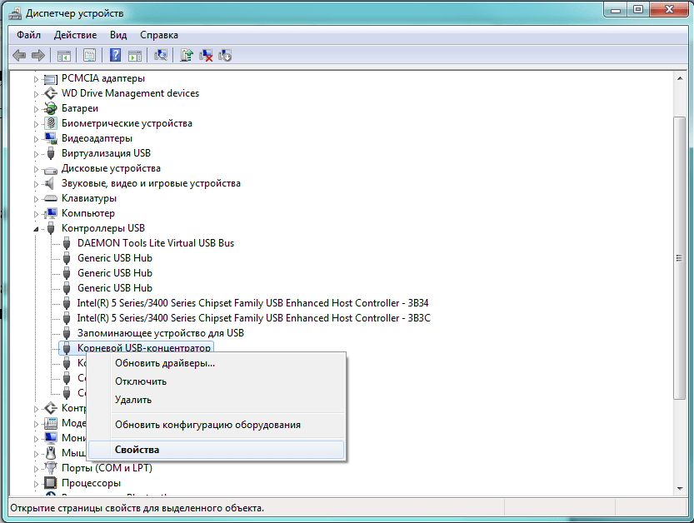
Task: Select the Биометрические устройства fingerprint icon
Action: (51, 123)
